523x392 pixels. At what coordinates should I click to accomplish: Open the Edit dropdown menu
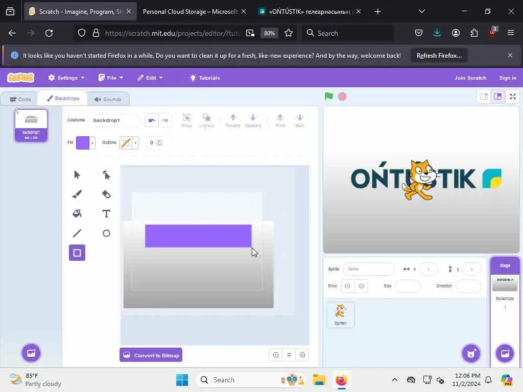[x=150, y=78]
